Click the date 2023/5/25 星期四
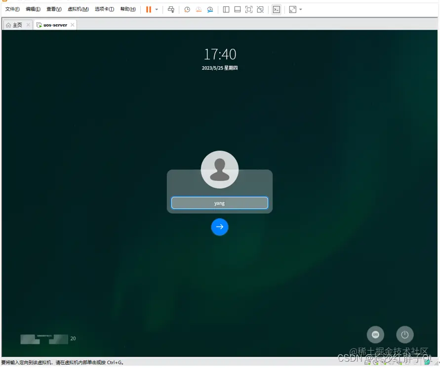The image size is (440, 368). (x=220, y=68)
